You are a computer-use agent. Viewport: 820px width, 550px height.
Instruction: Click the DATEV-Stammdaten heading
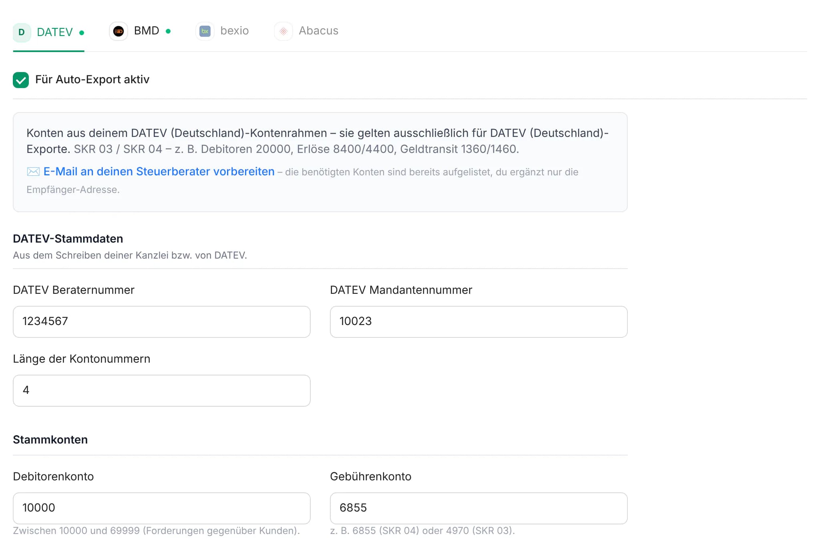point(68,239)
